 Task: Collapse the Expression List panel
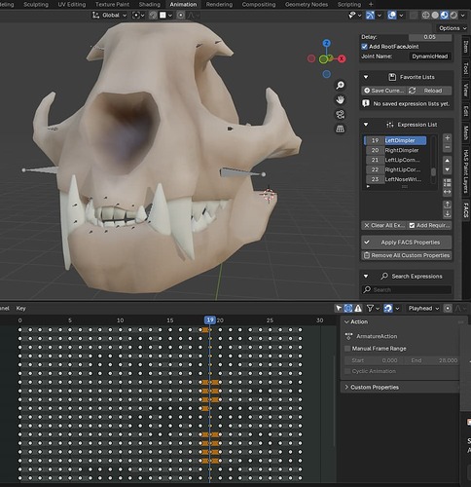pyautogui.click(x=366, y=125)
